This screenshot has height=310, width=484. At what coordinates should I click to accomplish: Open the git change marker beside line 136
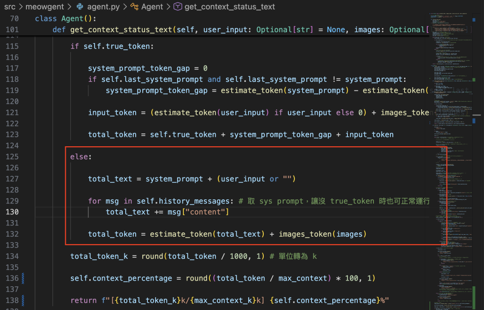pyautogui.click(x=23, y=278)
